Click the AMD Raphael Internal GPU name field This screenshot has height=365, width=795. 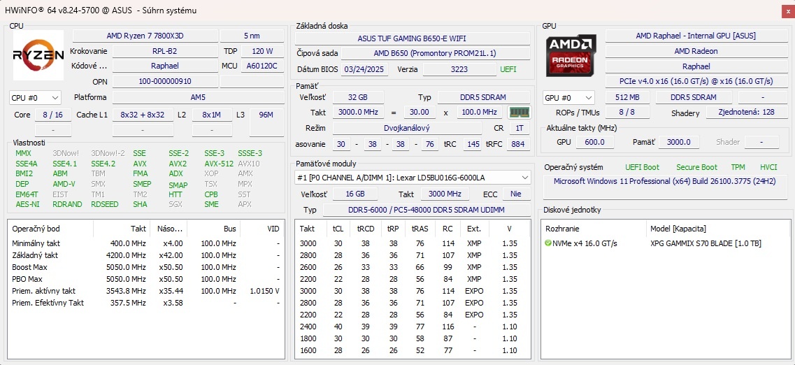click(x=695, y=36)
